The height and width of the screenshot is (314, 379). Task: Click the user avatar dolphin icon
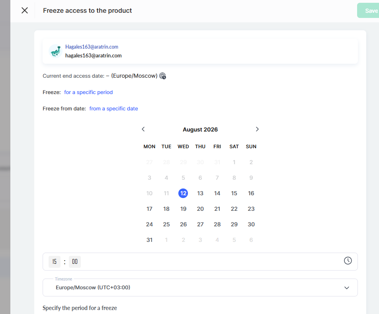pyautogui.click(x=56, y=51)
